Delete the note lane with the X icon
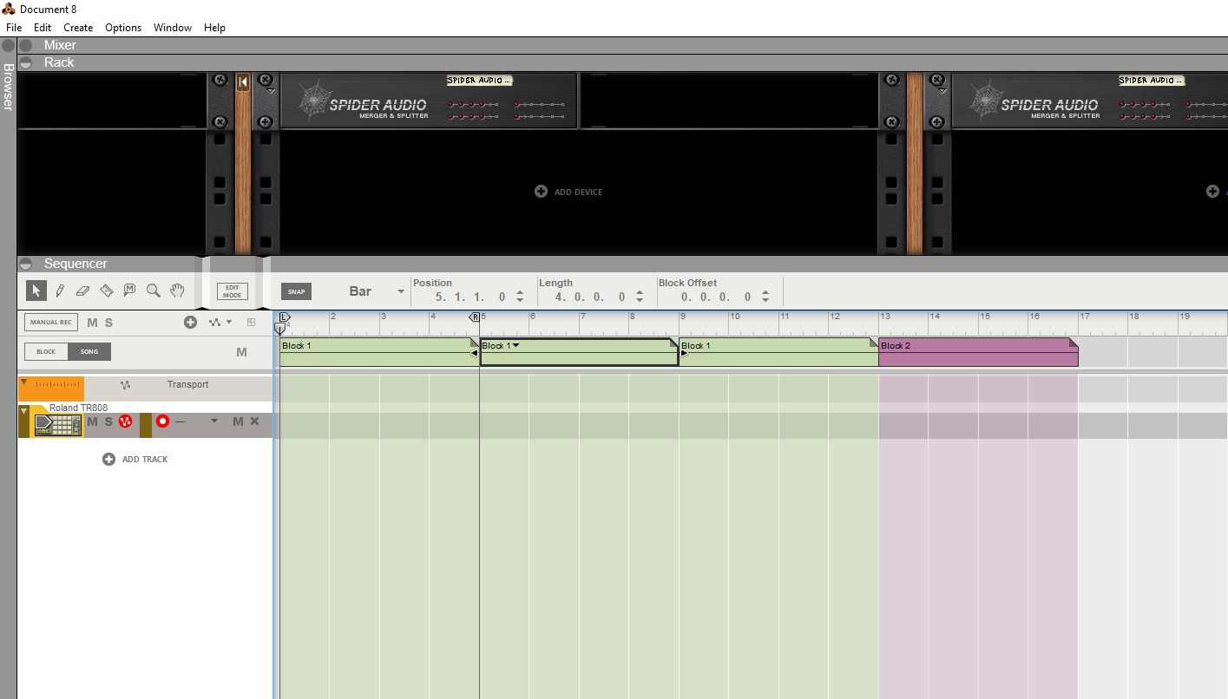This screenshot has width=1228, height=699. click(254, 421)
